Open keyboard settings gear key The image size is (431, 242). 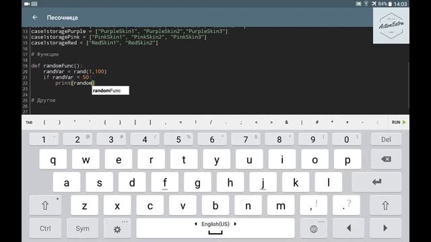117,229
